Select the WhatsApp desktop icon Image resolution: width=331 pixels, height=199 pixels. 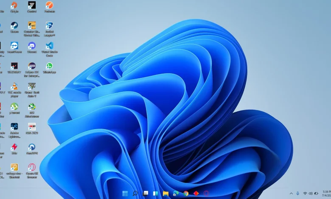pyautogui.click(x=50, y=68)
